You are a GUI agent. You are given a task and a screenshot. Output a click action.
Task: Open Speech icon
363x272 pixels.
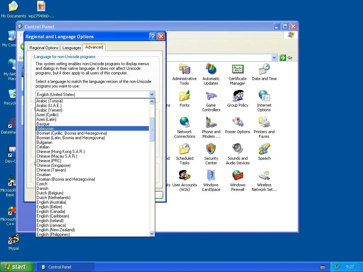[264, 149]
